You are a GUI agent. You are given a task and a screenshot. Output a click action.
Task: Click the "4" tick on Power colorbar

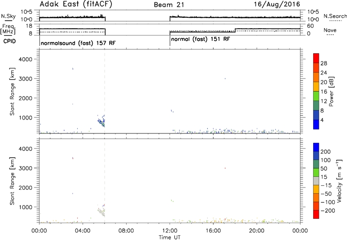[x=322, y=120]
